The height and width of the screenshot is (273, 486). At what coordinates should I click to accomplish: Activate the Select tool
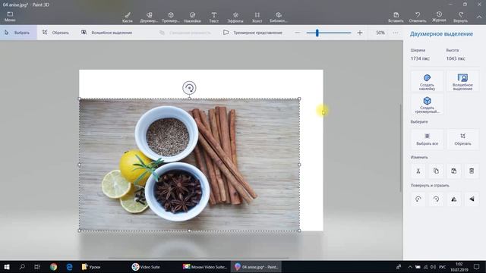pos(18,33)
